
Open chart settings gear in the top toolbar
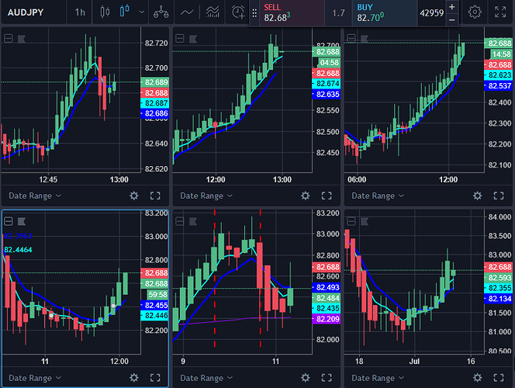click(x=475, y=12)
